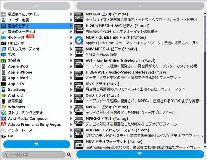Click the ロスレスオーディオ icon
The width and height of the screenshot is (207, 160).
tap(3, 49)
